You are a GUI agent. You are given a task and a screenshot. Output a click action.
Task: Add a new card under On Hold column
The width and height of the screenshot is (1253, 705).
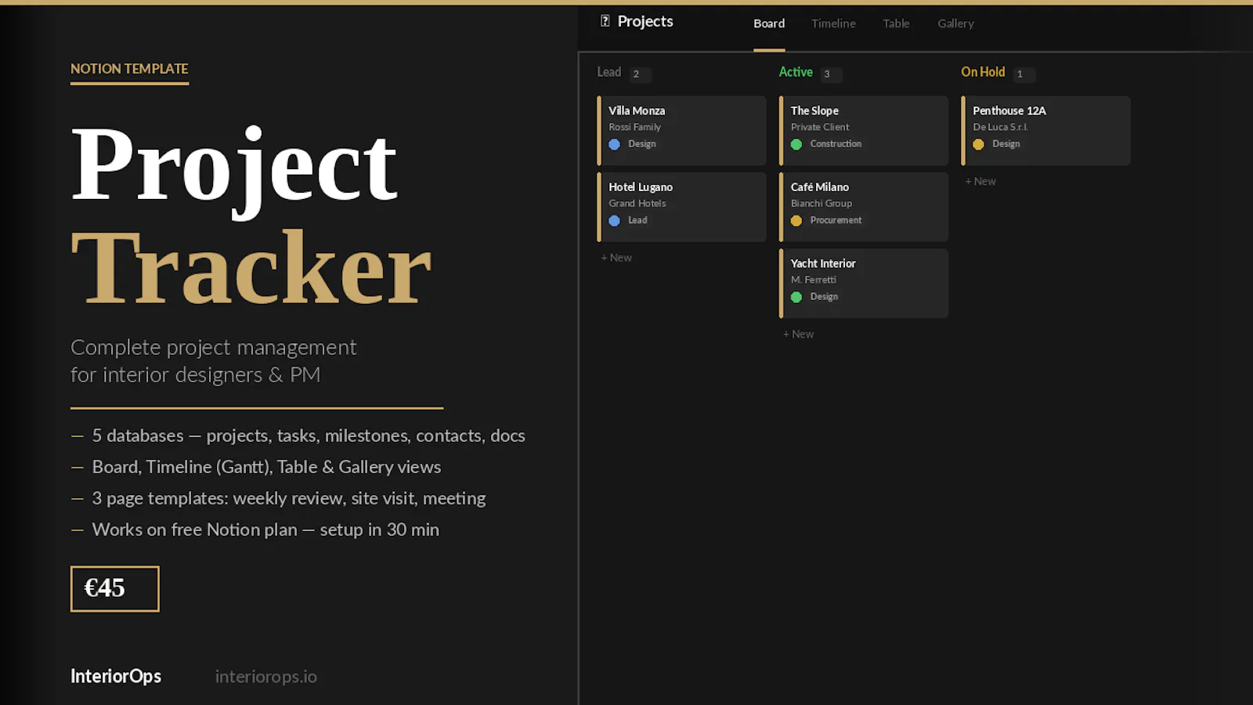(x=980, y=181)
